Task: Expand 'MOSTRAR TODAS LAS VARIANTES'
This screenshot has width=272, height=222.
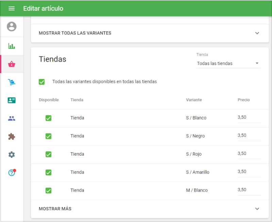Action: [74, 33]
